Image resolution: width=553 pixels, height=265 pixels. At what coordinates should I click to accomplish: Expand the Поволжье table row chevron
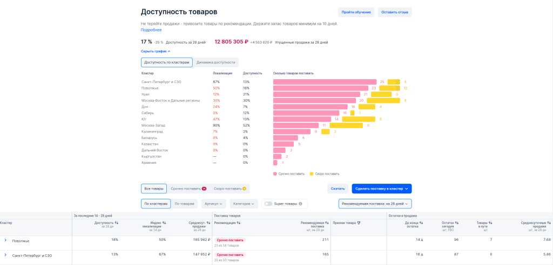5,240
